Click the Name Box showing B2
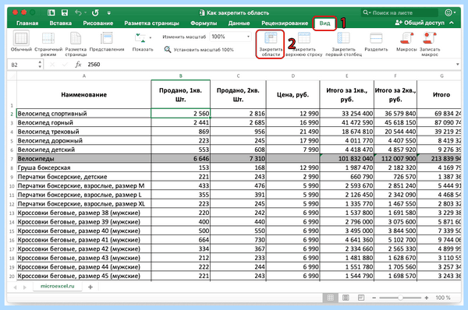The image size is (468, 310). (23, 65)
